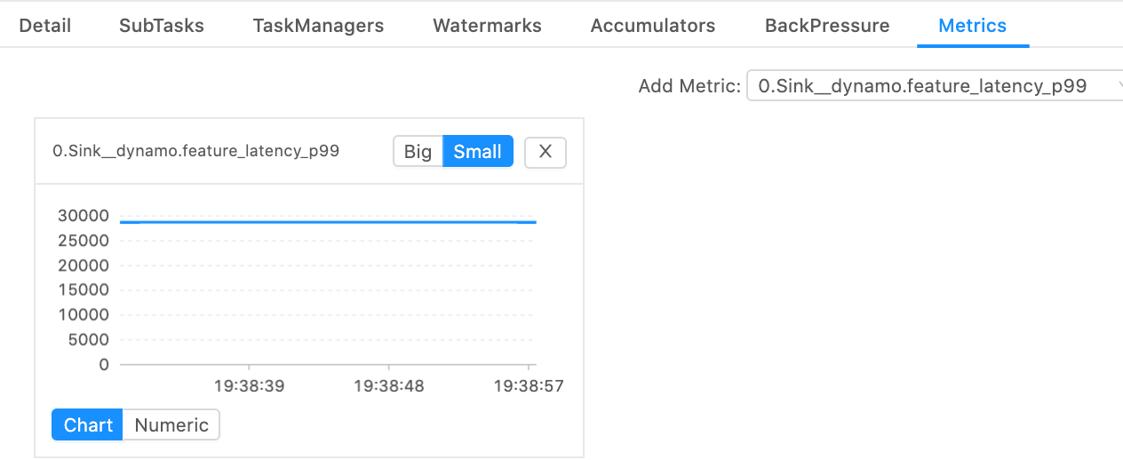Click the Add Metric dropdown arrow
This screenshot has width=1123, height=460.
click(x=1117, y=86)
